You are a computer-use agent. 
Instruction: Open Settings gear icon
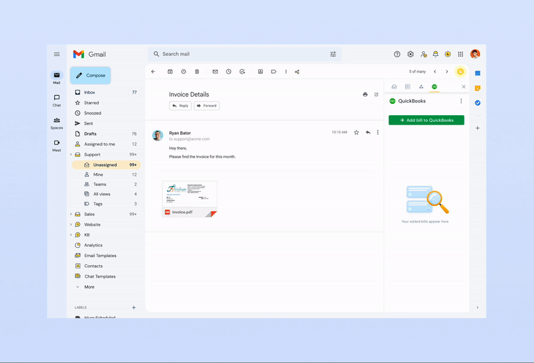(x=411, y=54)
